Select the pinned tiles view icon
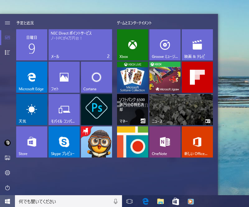 point(7,37)
